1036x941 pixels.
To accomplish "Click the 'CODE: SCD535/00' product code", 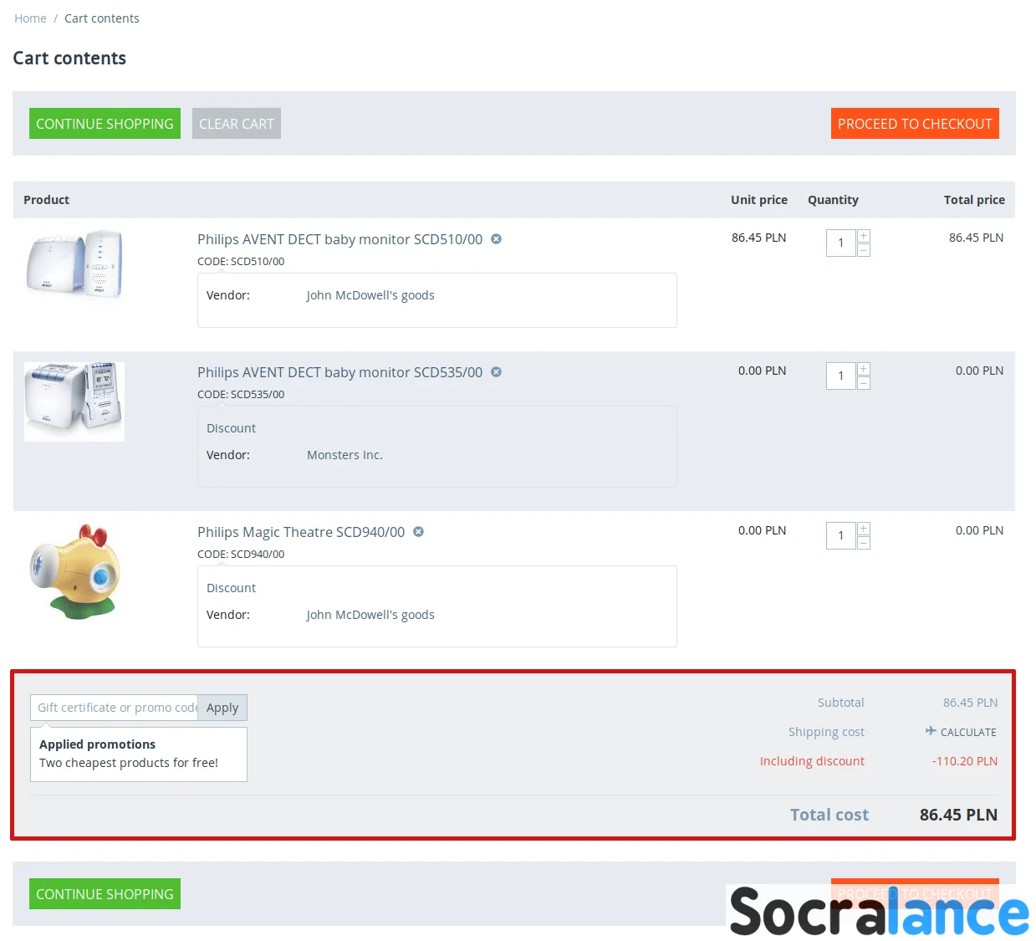I will point(241,394).
